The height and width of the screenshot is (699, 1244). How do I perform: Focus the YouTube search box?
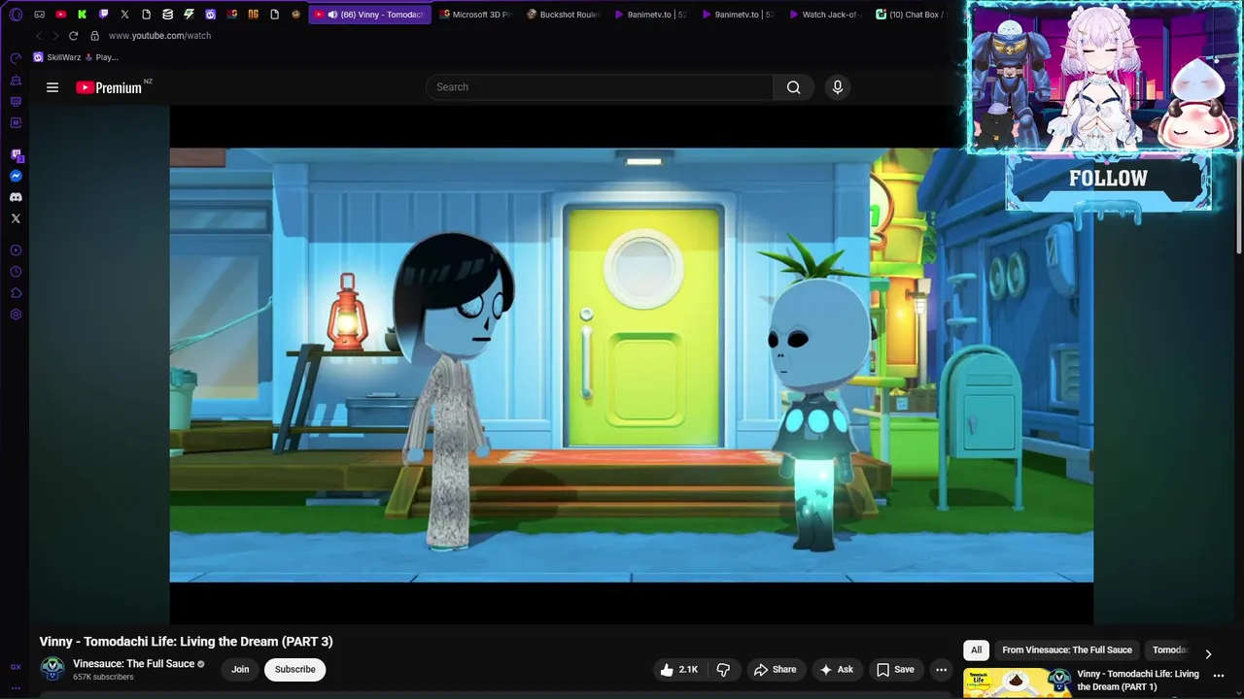tap(600, 87)
